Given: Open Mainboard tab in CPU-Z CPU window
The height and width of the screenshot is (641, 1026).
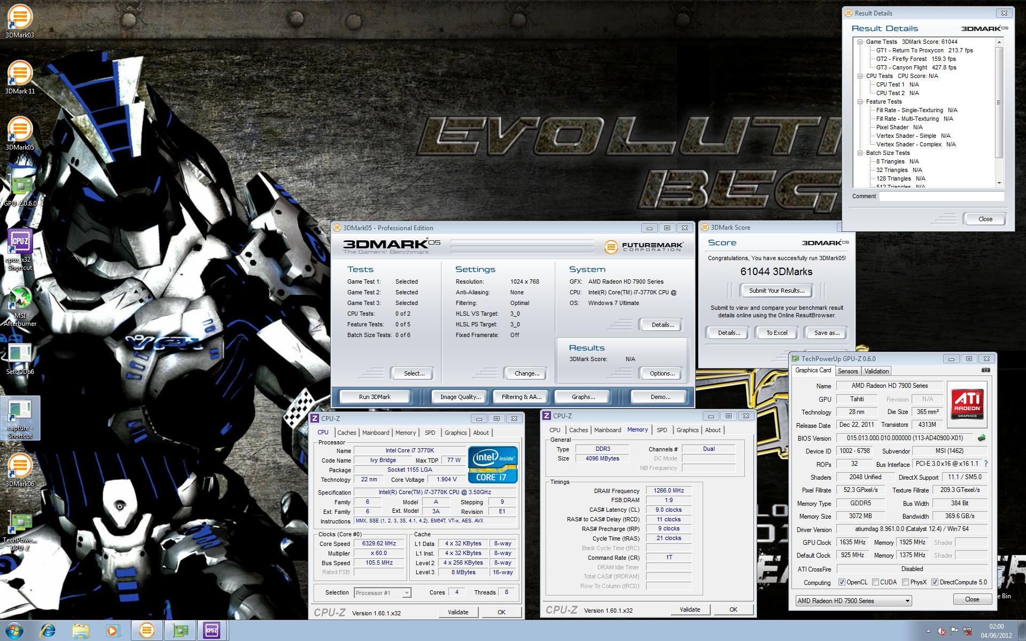Looking at the screenshot, I should click(x=376, y=433).
